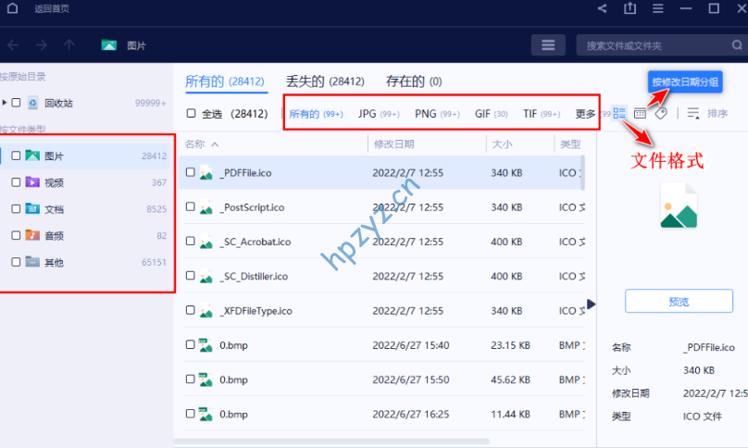Click the share icon in title bar
748x448 pixels.
(x=603, y=8)
